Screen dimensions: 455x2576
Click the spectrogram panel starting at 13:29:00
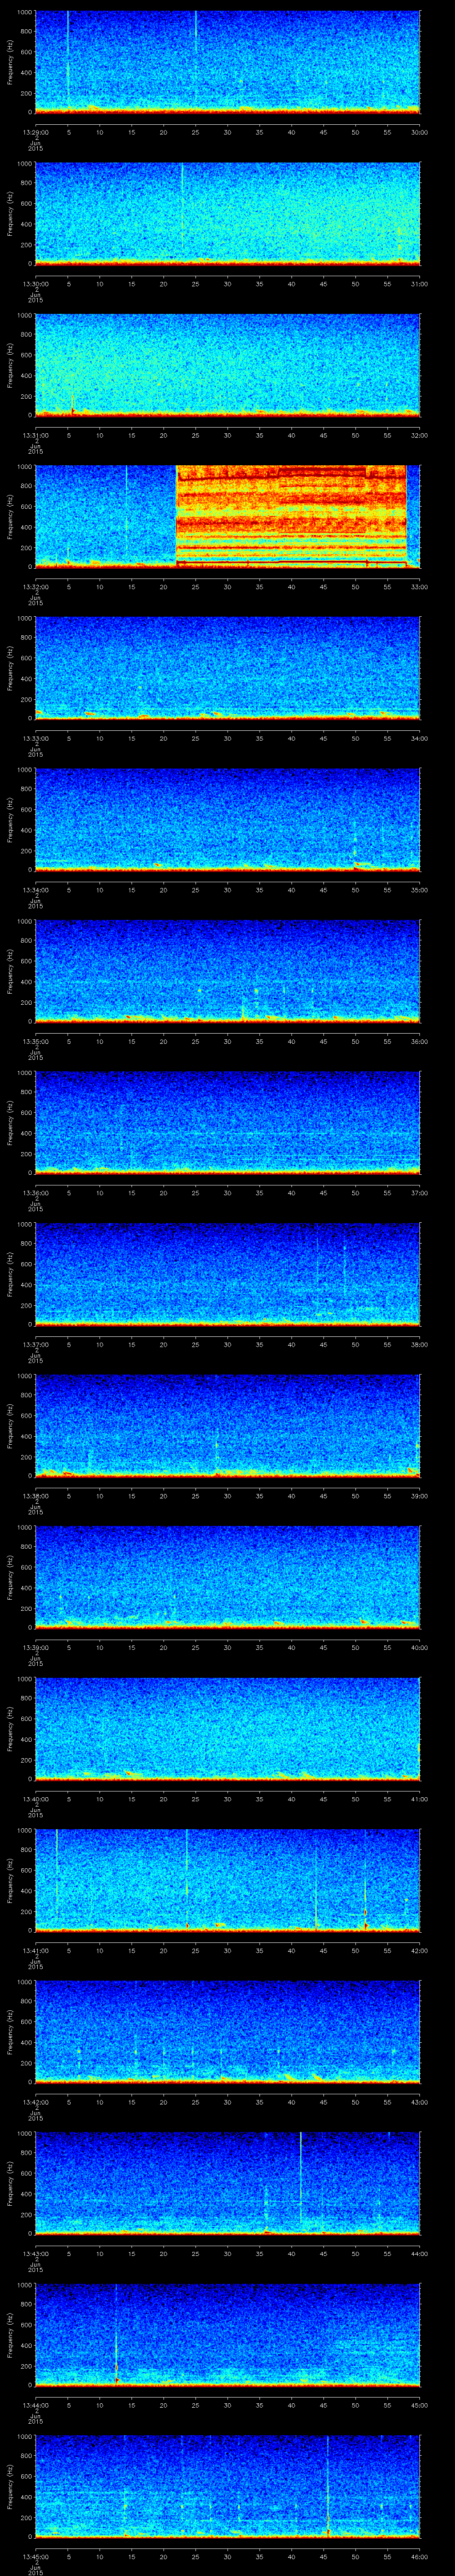pos(227,62)
